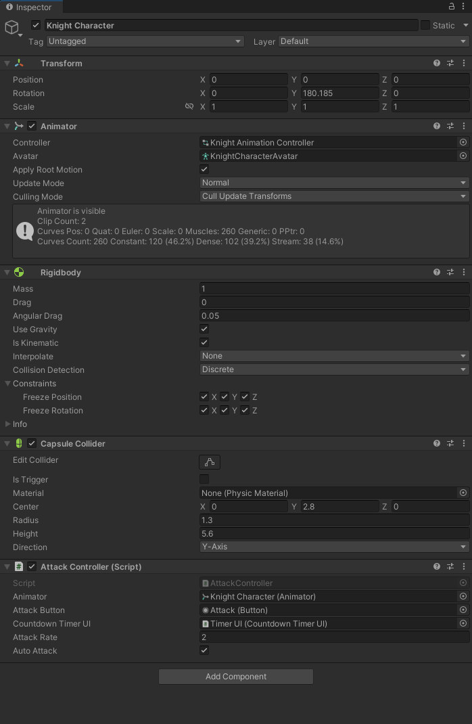Image resolution: width=472 pixels, height=724 pixels.
Task: Open the Update Mode dropdown
Action: [x=334, y=183]
